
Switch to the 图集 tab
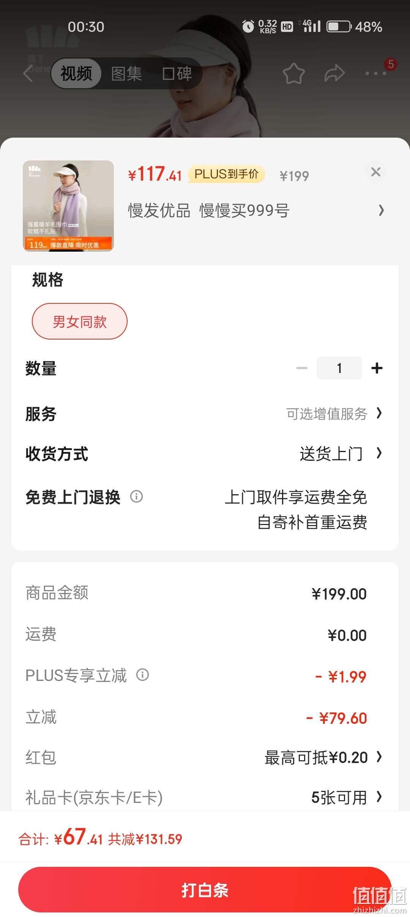(x=126, y=73)
